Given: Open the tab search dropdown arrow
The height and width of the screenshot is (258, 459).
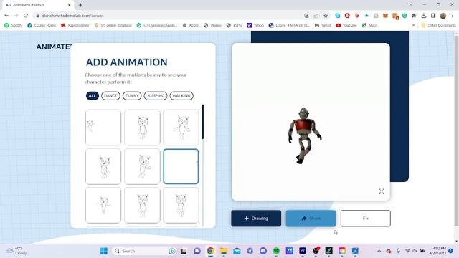Looking at the screenshot, I should click(411, 5).
